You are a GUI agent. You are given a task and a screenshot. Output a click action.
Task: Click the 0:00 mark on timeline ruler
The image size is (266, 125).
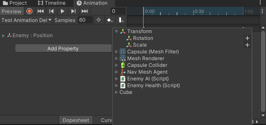150,11
